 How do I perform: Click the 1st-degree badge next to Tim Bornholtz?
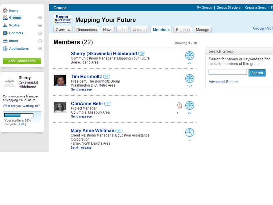click(107, 77)
